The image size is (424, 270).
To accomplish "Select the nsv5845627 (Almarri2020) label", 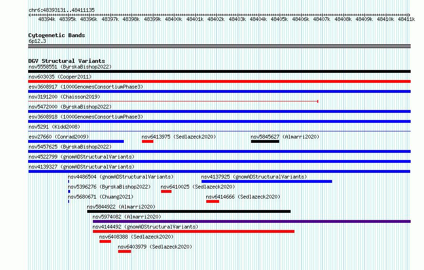I will pos(285,137).
